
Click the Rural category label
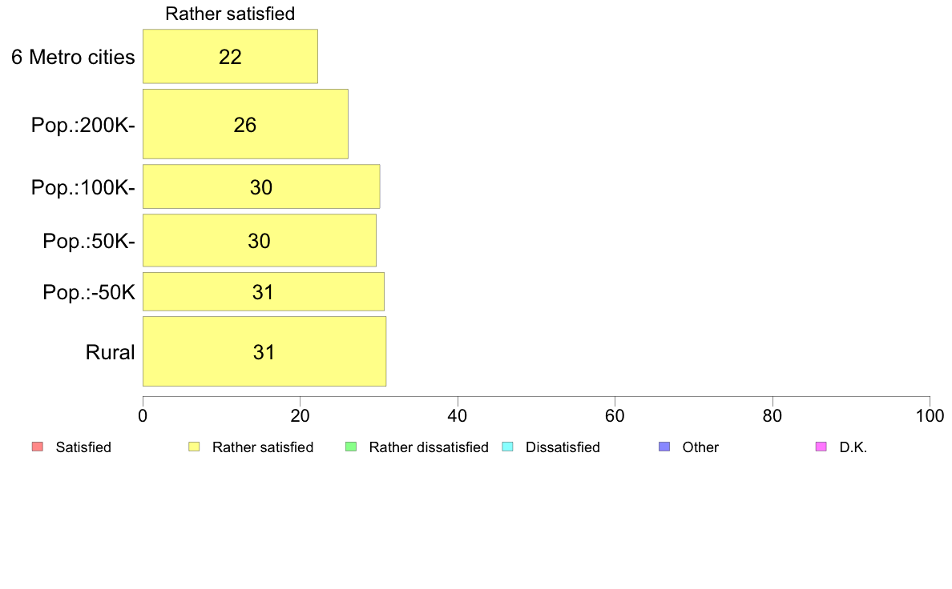pyautogui.click(x=110, y=352)
